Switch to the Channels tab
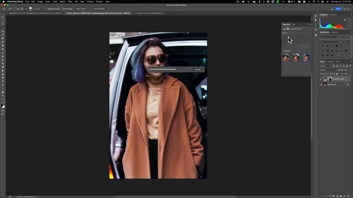The width and height of the screenshot is (353, 198). click(330, 62)
